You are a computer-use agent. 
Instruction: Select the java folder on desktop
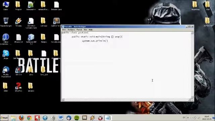(31, 71)
